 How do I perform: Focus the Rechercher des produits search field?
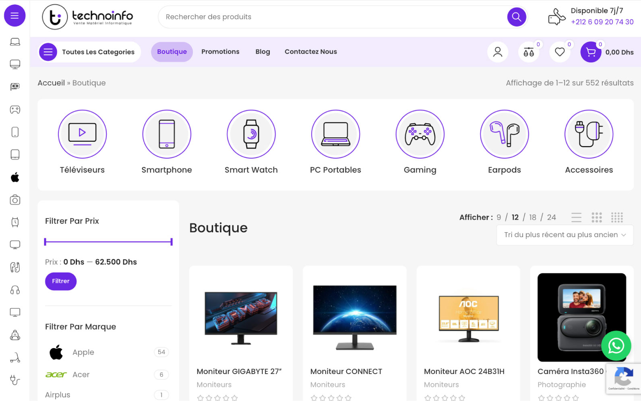point(332,17)
